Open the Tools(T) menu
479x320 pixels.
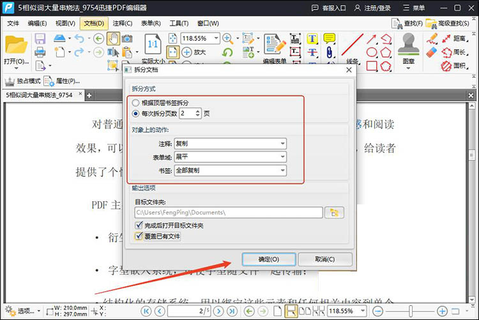179,23
